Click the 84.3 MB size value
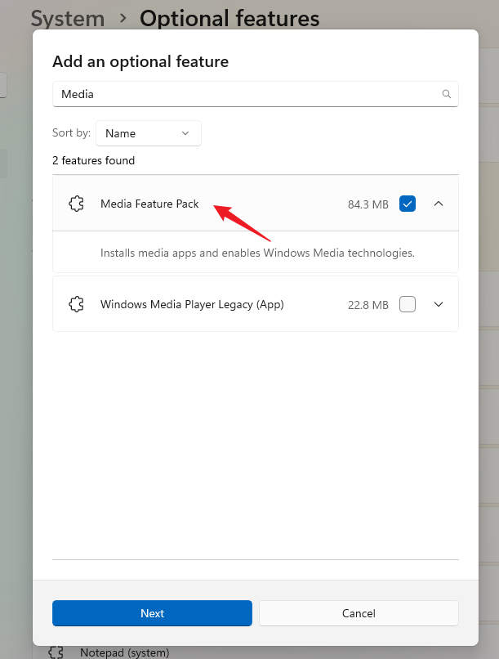The width and height of the screenshot is (499, 659). coord(368,204)
